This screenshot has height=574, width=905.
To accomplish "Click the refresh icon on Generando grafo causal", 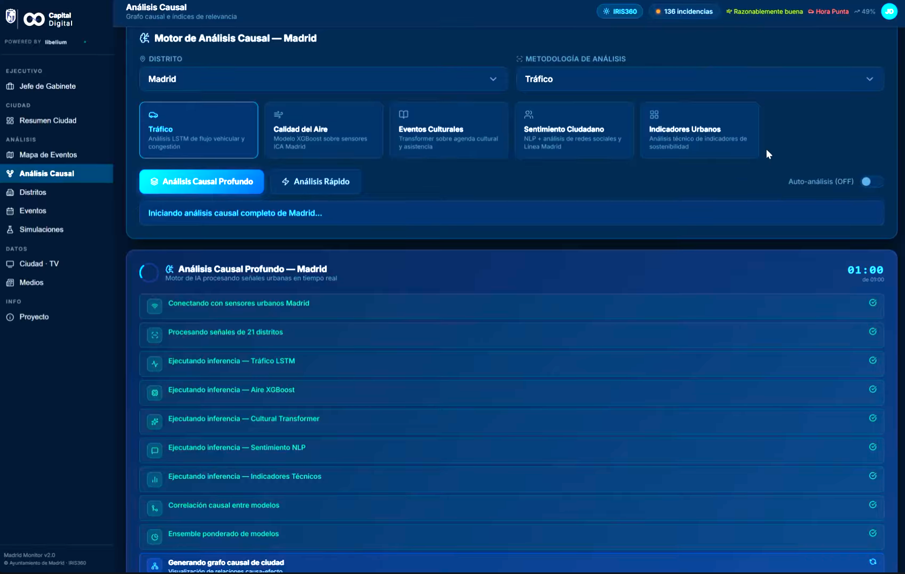I will click(873, 562).
